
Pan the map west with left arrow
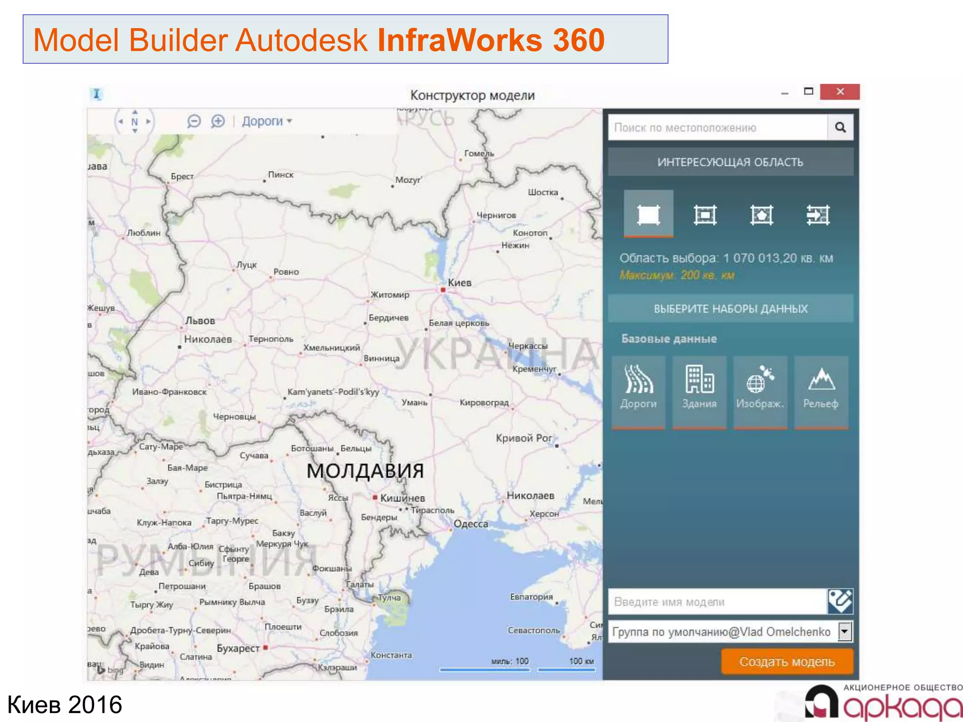[121, 122]
